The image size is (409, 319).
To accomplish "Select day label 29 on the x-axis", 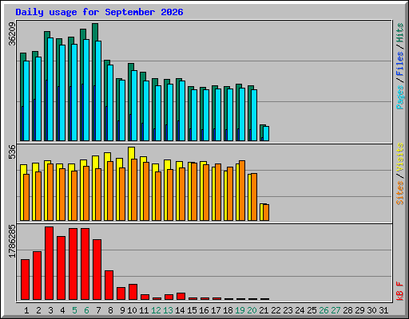I will tap(359, 310).
